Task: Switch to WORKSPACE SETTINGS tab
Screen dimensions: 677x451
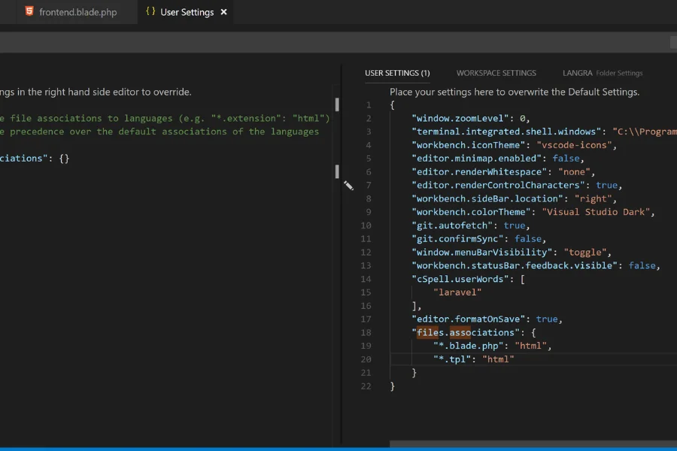Action: click(496, 73)
